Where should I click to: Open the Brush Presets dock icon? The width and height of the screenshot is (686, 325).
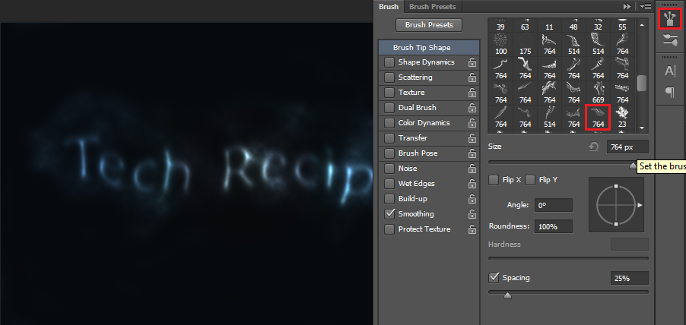[x=669, y=41]
